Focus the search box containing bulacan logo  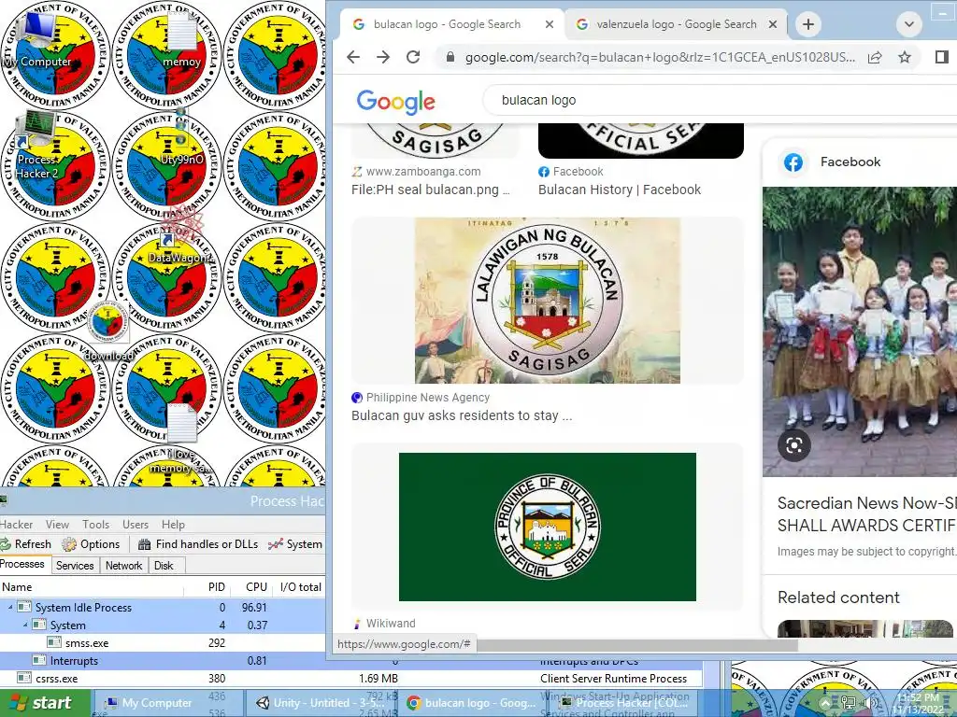(721, 100)
